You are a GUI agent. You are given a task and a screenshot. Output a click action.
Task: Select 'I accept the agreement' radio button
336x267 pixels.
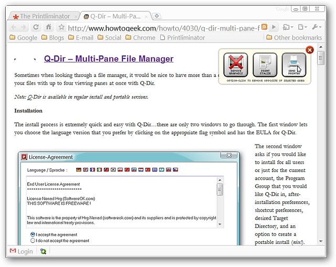(33, 234)
